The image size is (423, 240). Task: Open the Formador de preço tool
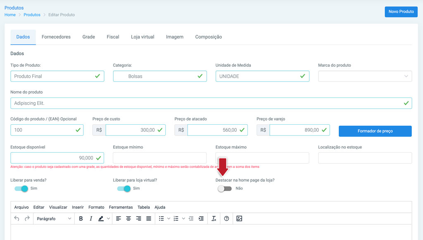(x=375, y=131)
